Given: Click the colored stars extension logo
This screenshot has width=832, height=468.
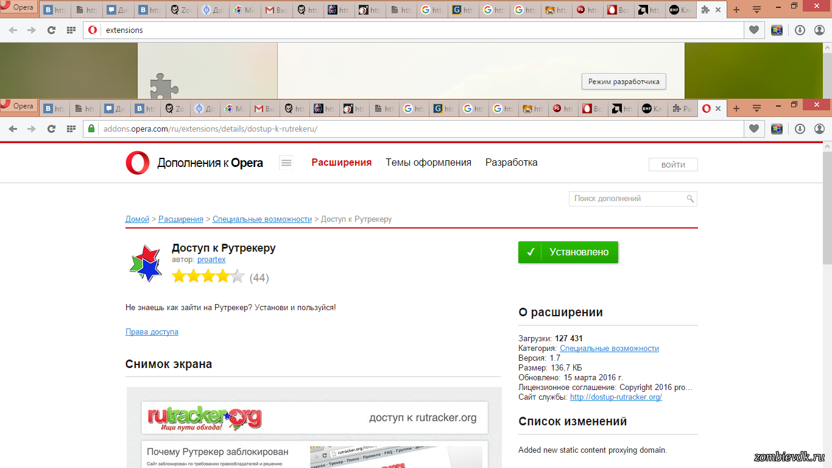Looking at the screenshot, I should click(146, 263).
